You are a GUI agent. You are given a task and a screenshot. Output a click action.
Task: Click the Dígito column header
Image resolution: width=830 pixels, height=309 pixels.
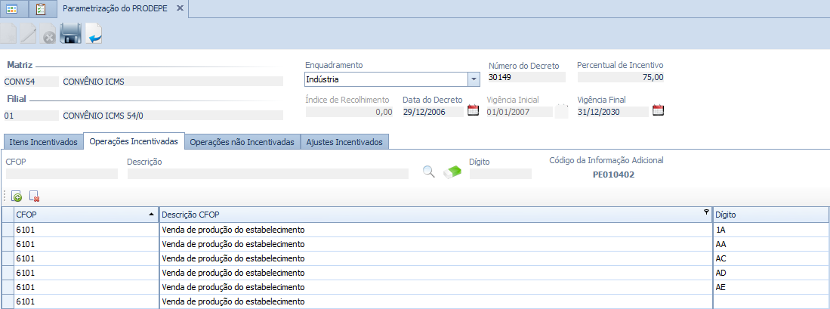point(770,215)
